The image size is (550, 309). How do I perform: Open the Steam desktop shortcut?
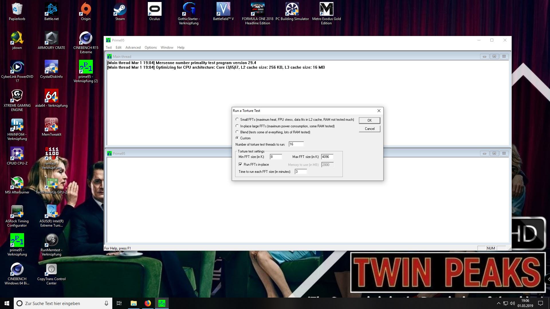click(x=120, y=12)
